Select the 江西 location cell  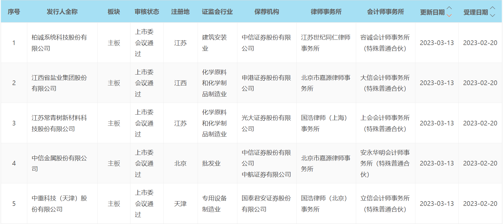(x=180, y=83)
